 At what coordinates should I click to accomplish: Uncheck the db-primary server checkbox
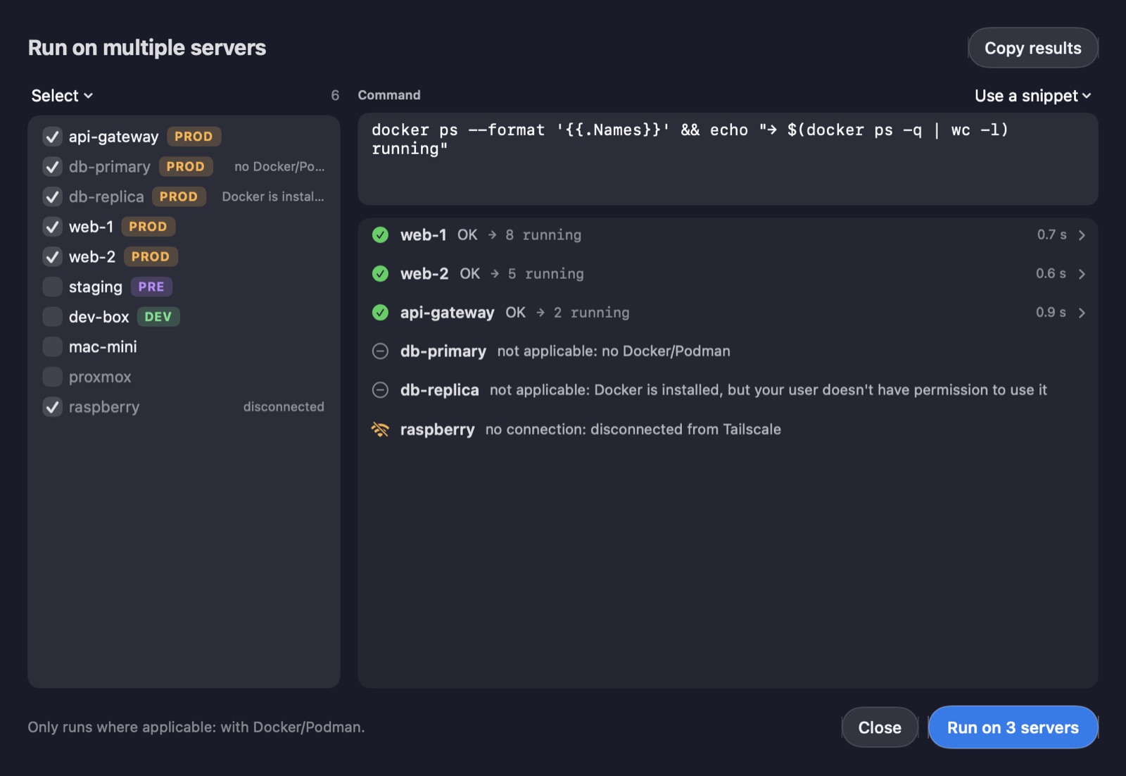52,167
